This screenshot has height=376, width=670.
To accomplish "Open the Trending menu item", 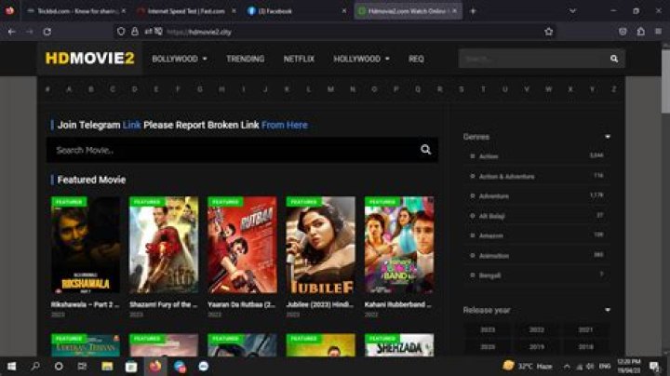I will click(245, 59).
